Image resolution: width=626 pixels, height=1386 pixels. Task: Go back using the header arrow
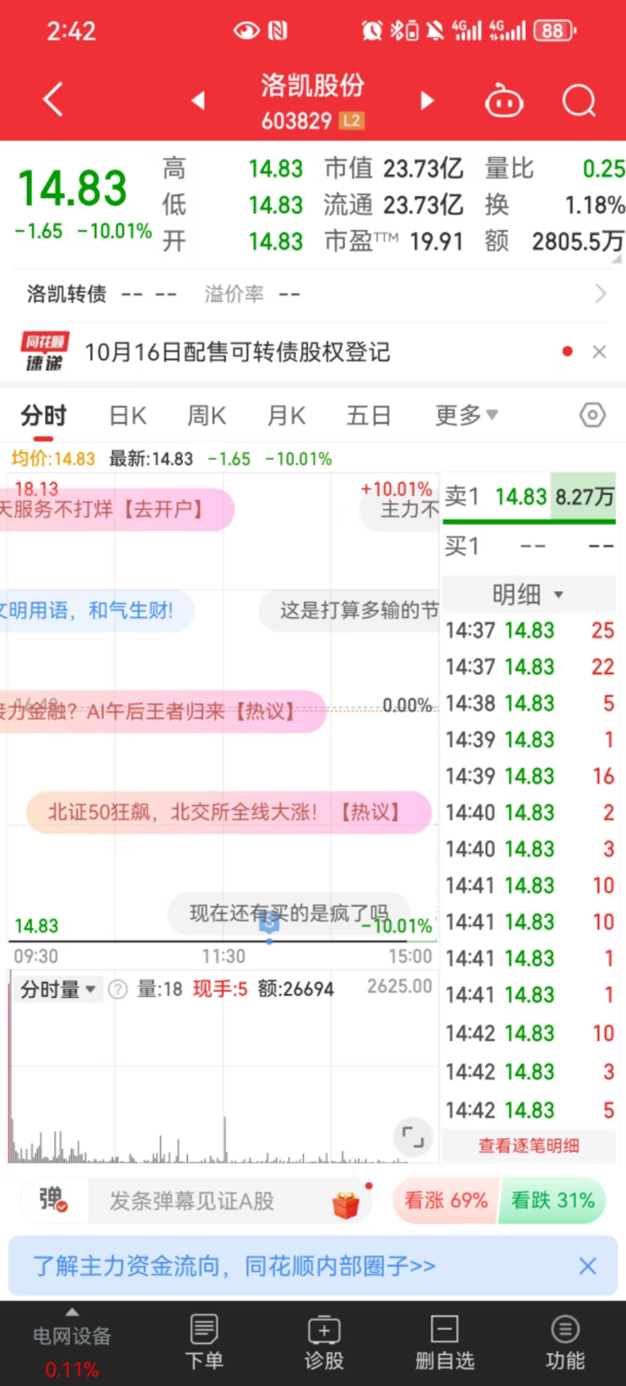[x=53, y=100]
